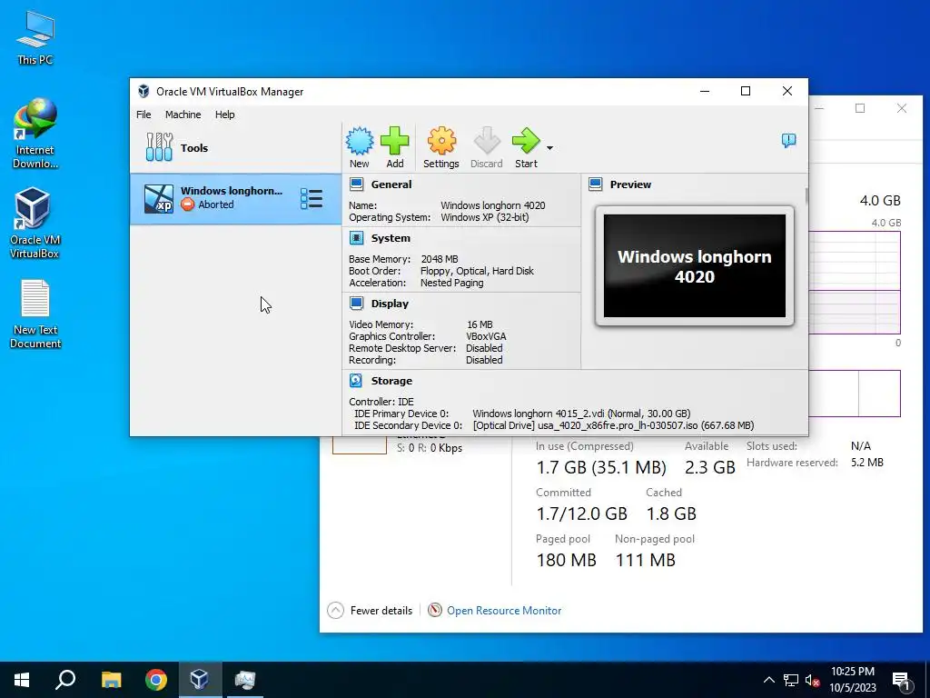The image size is (930, 698).
Task: Click the System section chip icon
Action: coord(356,238)
